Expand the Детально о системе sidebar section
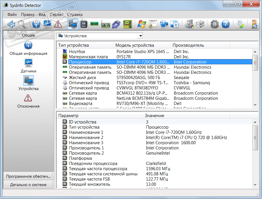262x199 pixels. [28, 185]
